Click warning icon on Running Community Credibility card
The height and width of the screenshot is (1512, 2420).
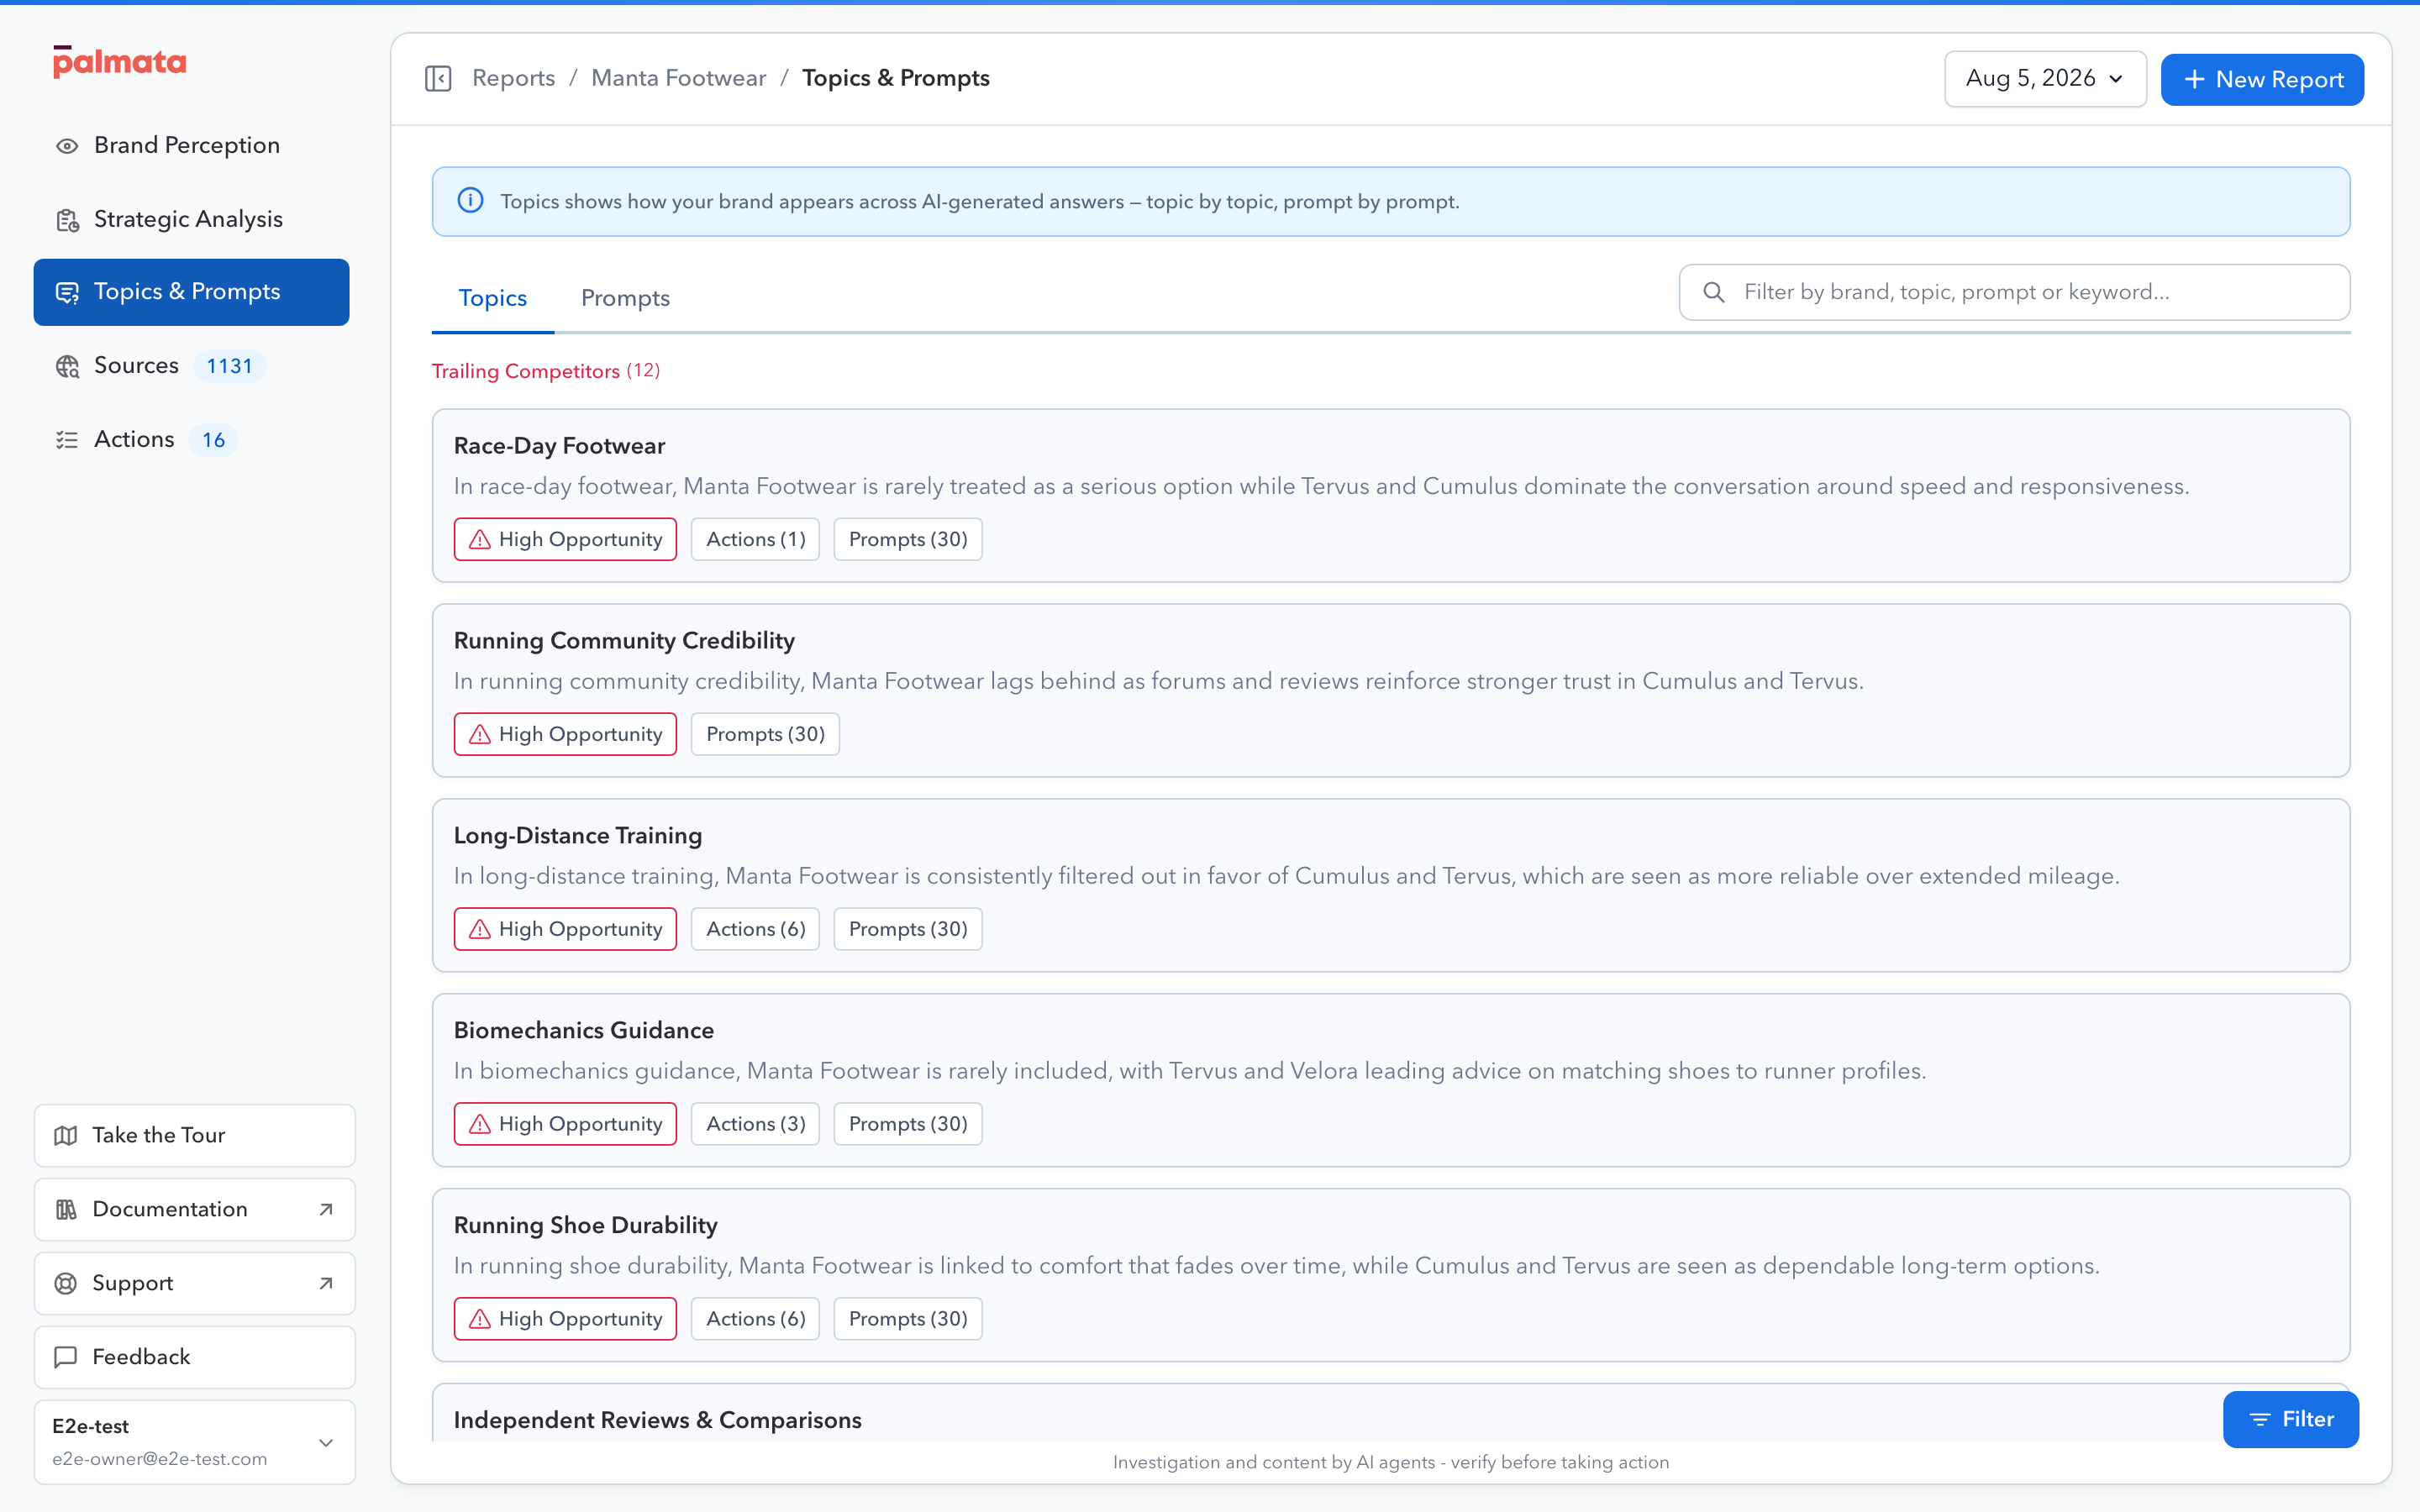point(480,734)
